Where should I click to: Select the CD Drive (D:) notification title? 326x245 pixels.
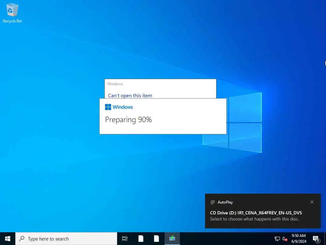point(256,213)
